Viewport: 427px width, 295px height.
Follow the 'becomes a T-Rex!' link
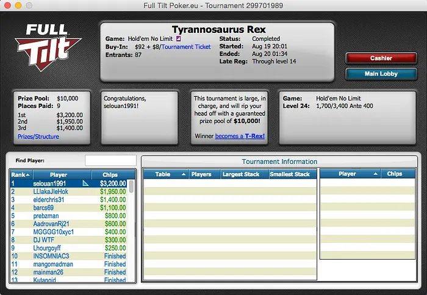pyautogui.click(x=240, y=136)
